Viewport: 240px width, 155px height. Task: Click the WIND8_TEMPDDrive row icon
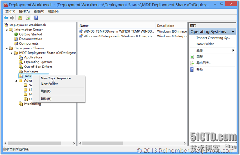coord(81,31)
